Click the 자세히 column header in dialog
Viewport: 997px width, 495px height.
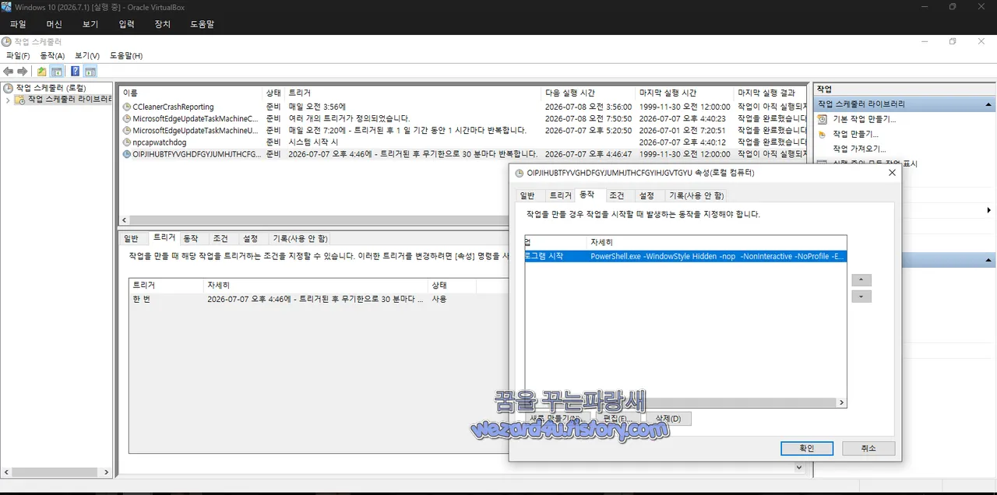click(717, 242)
